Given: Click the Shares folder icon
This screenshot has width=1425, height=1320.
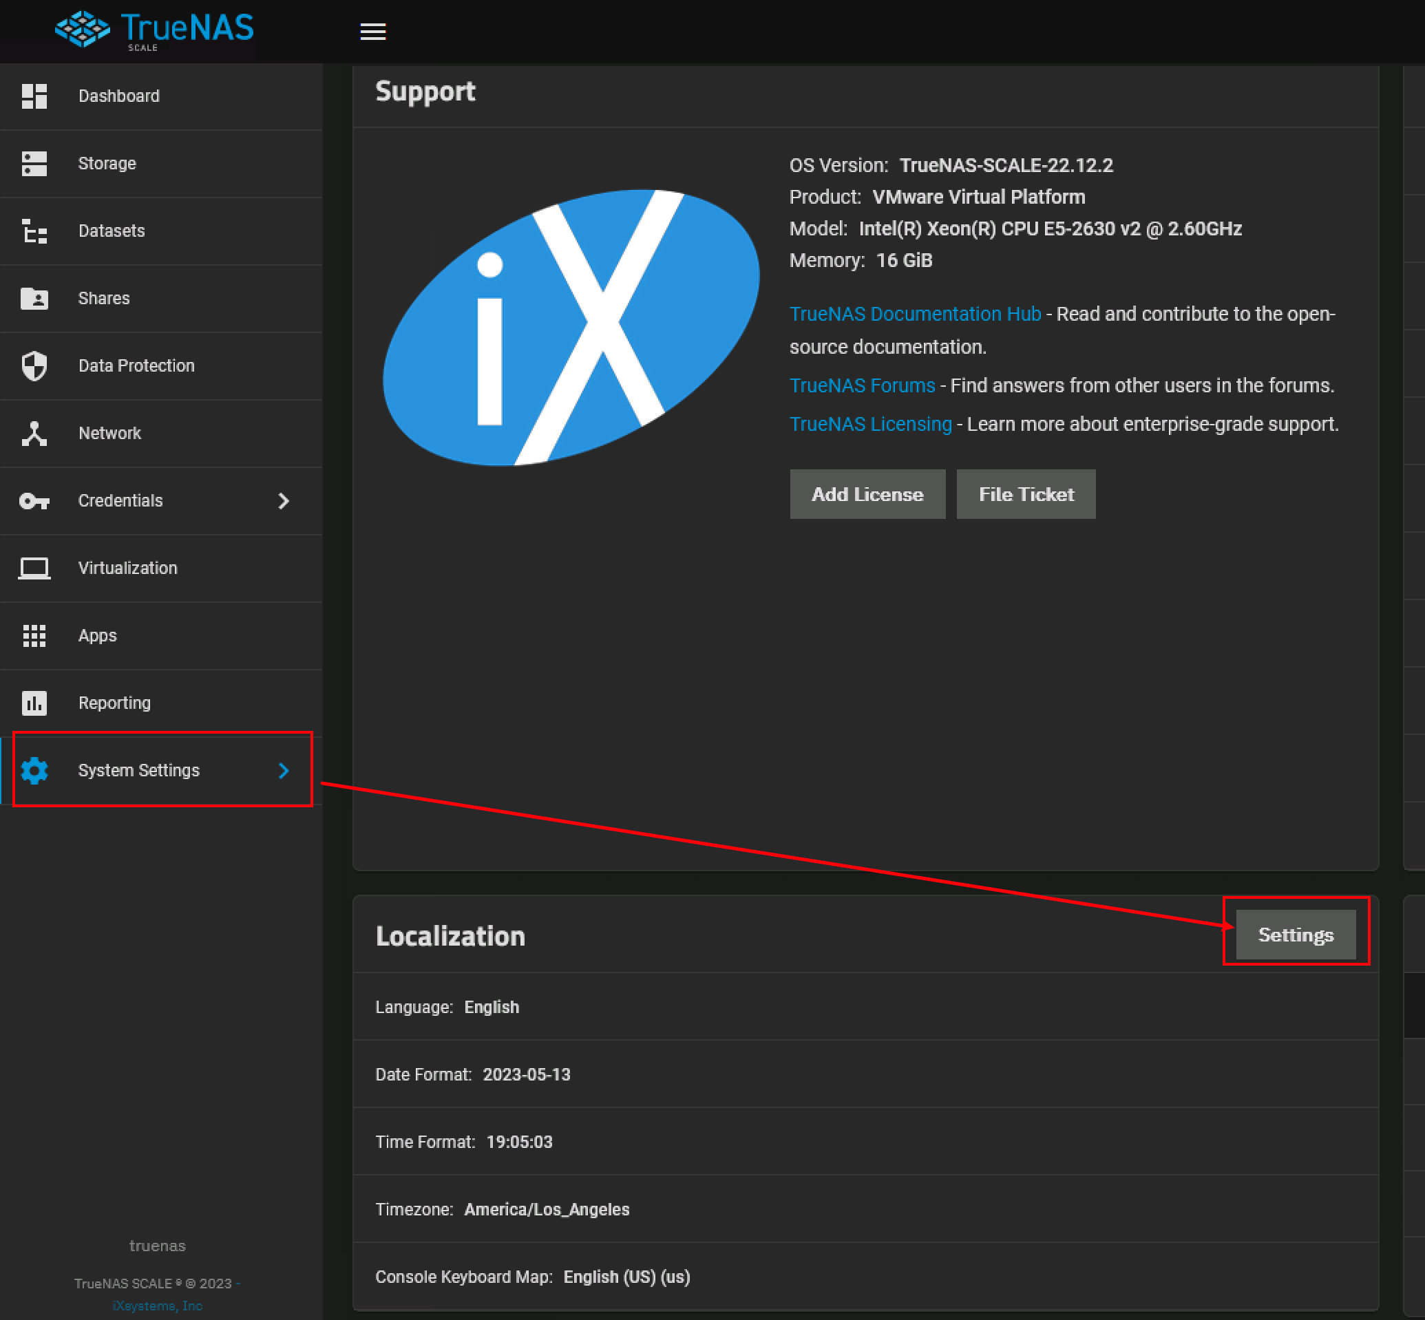Looking at the screenshot, I should pos(34,299).
